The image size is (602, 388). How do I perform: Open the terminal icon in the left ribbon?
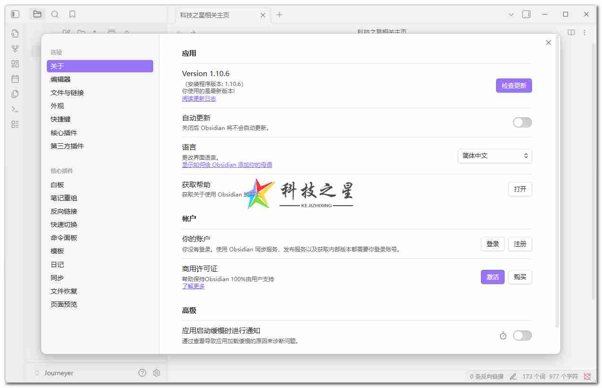coord(15,109)
